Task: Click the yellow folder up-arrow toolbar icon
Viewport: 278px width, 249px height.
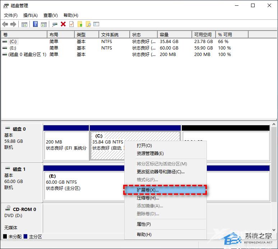Action: coord(80,24)
